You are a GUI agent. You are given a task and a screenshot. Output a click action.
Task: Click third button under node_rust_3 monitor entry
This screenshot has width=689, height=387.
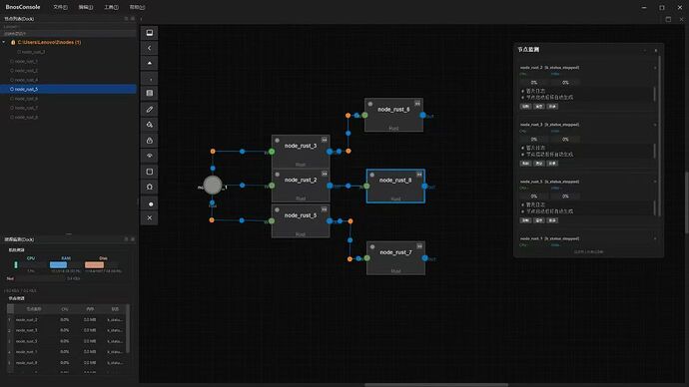[552, 164]
